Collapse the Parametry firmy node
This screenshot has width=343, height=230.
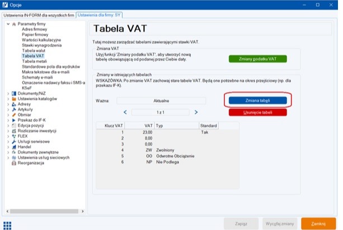pos(8,24)
